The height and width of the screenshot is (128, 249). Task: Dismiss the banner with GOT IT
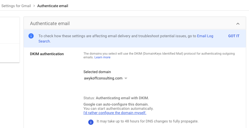[x=234, y=36]
